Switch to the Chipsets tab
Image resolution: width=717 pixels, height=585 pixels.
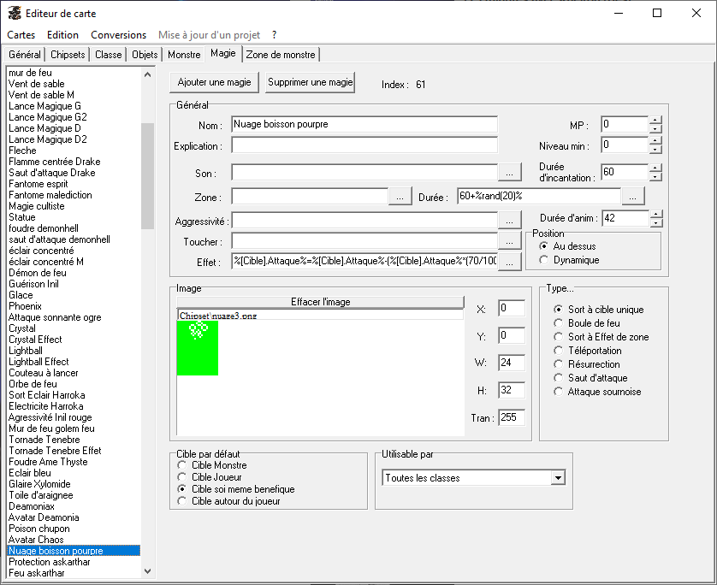(68, 55)
